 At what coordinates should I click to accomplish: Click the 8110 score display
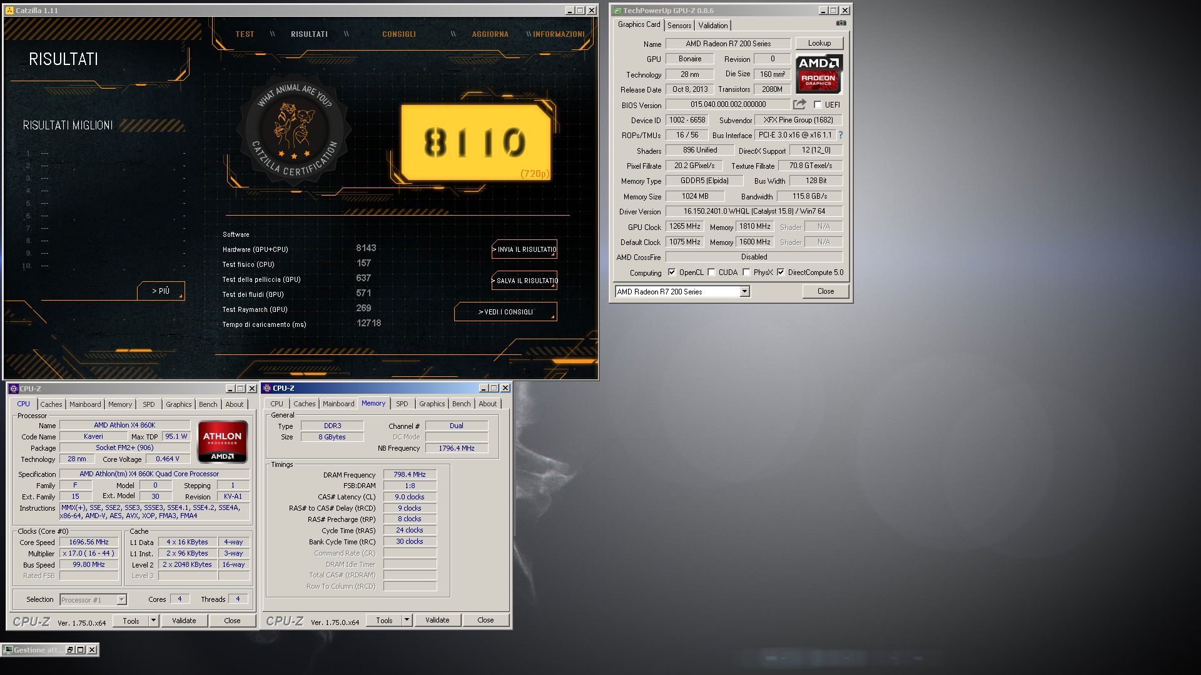475,142
